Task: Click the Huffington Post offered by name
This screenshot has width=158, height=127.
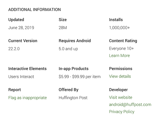Action: coord(73,98)
